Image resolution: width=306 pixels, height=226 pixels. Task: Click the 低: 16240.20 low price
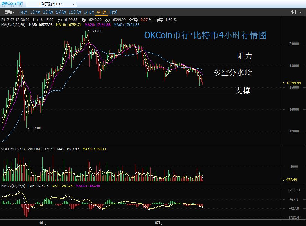[x=91, y=20]
